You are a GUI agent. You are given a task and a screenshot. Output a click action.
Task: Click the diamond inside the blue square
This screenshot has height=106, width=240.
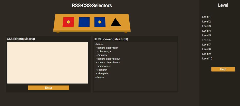pos(100,22)
